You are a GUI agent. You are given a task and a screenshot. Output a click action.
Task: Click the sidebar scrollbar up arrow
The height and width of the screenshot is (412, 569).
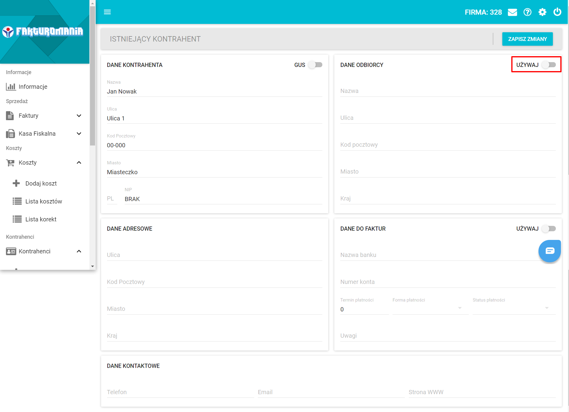[x=92, y=3]
